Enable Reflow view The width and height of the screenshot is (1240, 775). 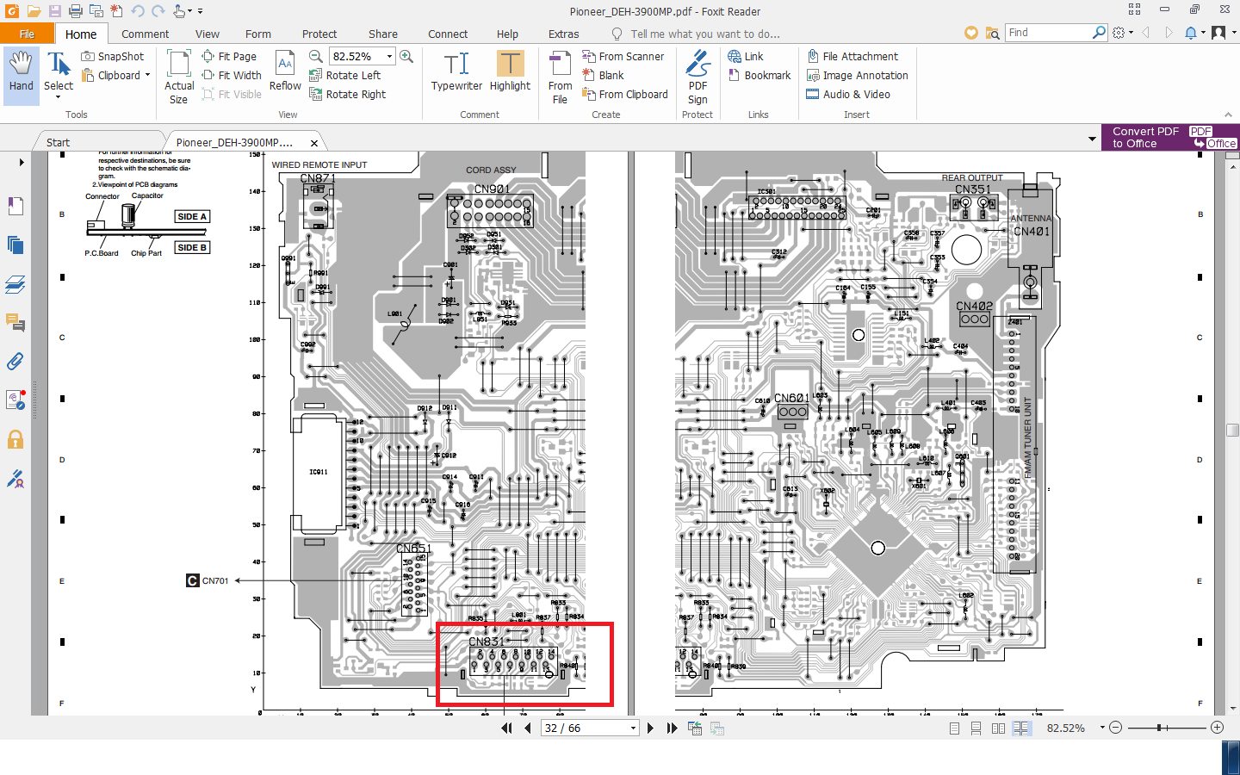tap(285, 71)
